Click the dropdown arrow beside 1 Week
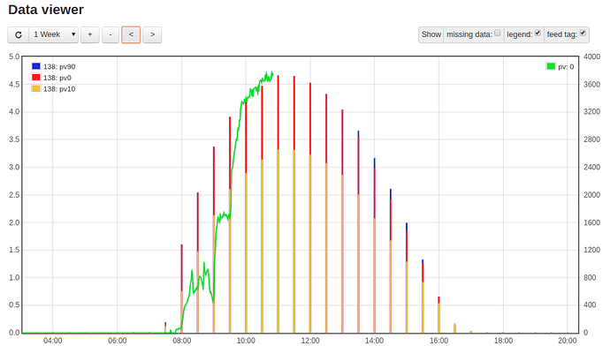610x346 pixels. point(73,34)
